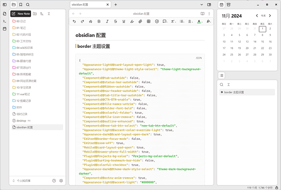Screen dimensions: 281x190
Task: Toggle italic formatting
Action: click(107, 21)
